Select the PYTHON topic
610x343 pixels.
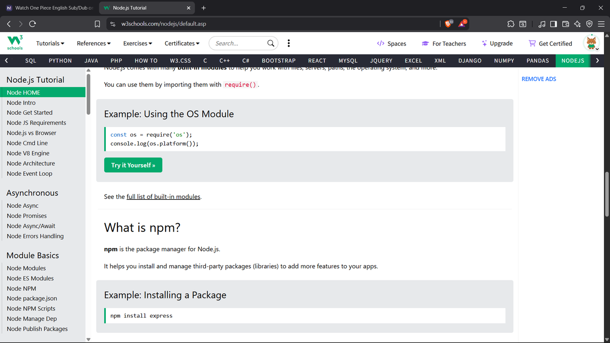coord(60,60)
